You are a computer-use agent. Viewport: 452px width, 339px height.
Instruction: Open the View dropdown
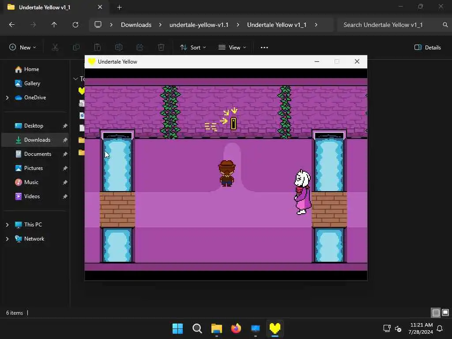232,48
